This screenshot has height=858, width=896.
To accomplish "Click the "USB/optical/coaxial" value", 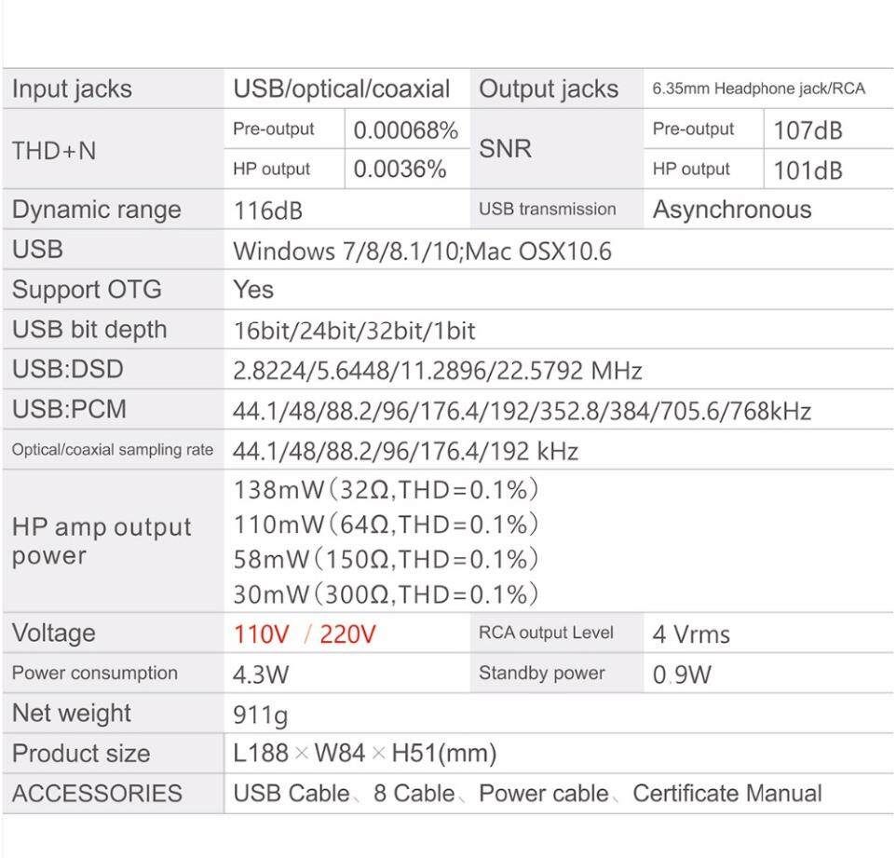I will (x=341, y=89).
